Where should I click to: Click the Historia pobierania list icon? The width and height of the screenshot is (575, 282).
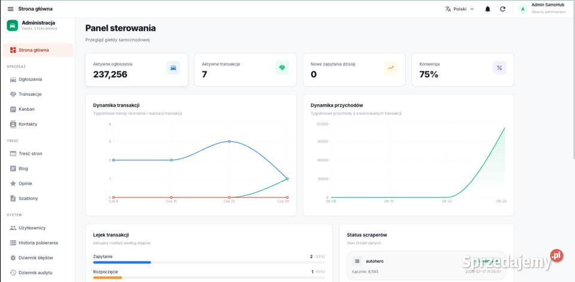[13, 242]
